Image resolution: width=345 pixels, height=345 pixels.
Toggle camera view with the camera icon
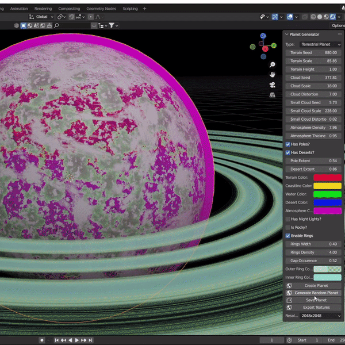(273, 85)
